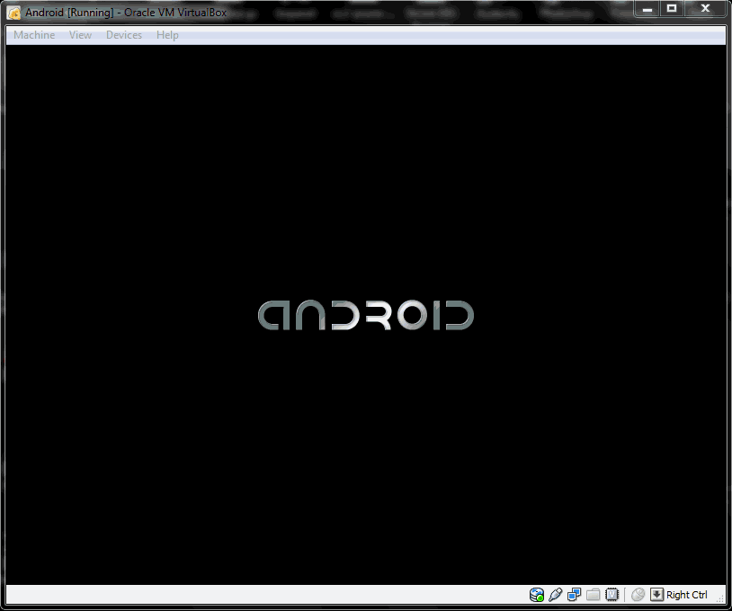Image resolution: width=732 pixels, height=611 pixels.
Task: Open the View menu
Action: (80, 35)
